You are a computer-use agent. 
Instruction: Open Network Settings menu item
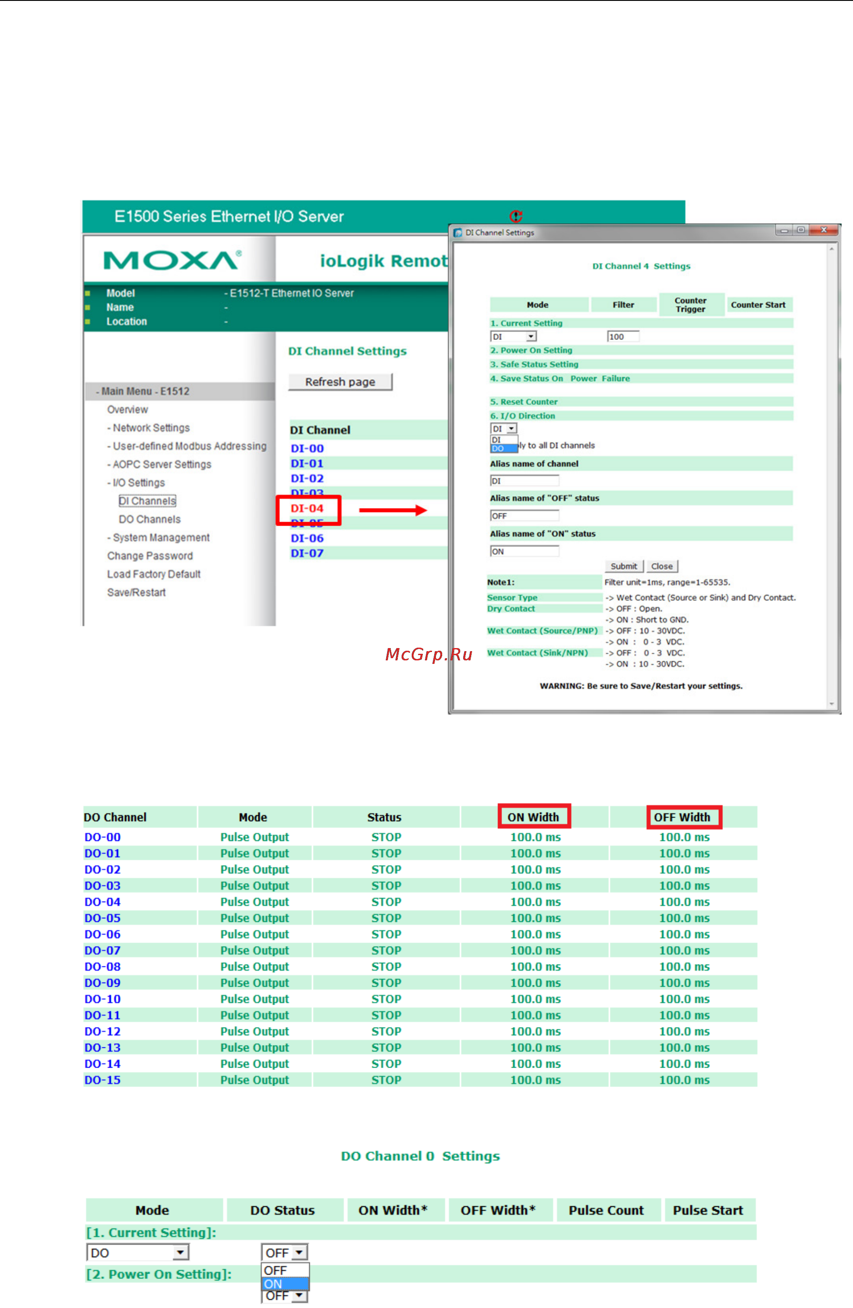[x=148, y=427]
